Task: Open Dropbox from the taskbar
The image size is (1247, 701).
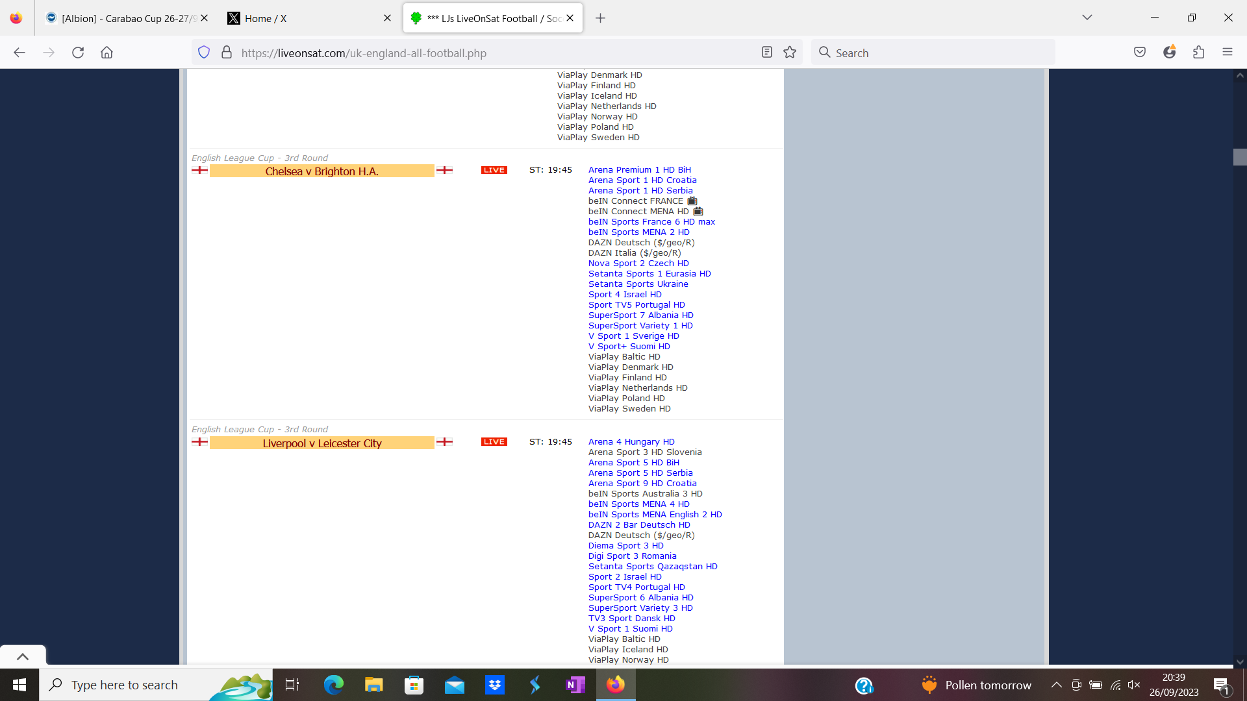Action: point(495,685)
